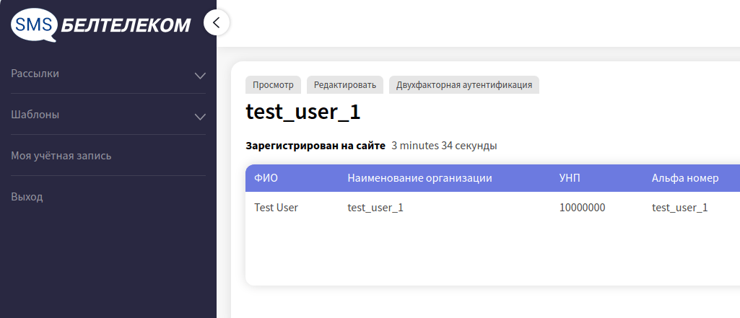Switch to the Просмотр tab

[273, 85]
